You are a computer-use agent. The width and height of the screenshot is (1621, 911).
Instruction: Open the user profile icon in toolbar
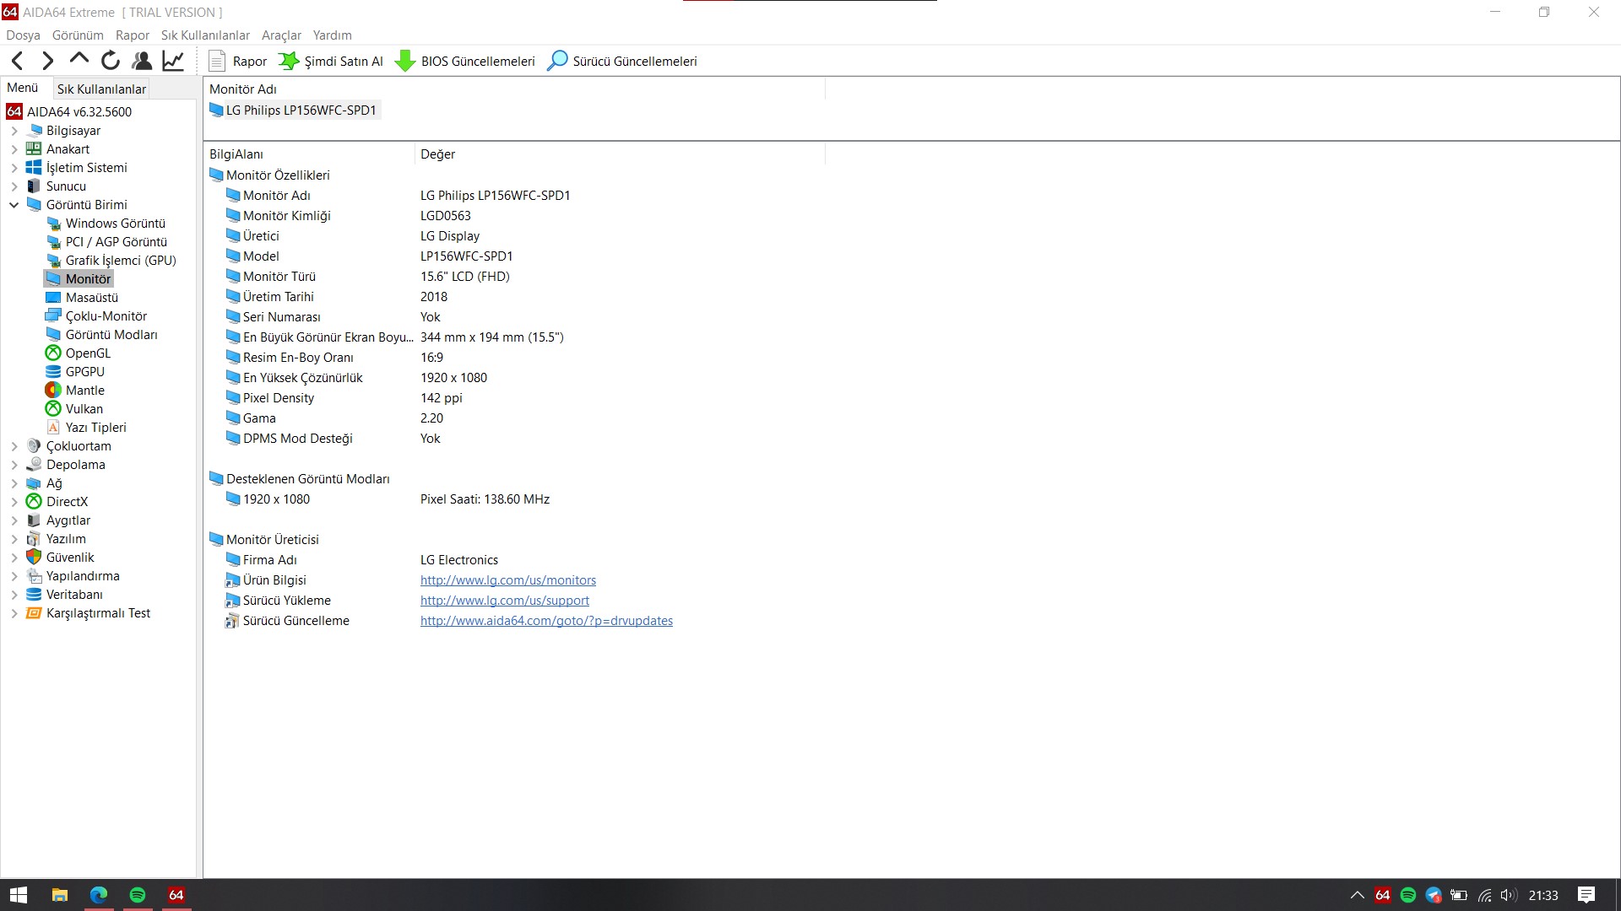click(142, 61)
